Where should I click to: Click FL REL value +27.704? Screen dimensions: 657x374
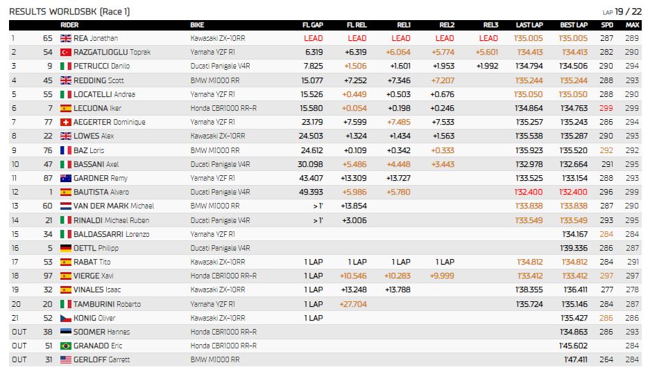[353, 304]
